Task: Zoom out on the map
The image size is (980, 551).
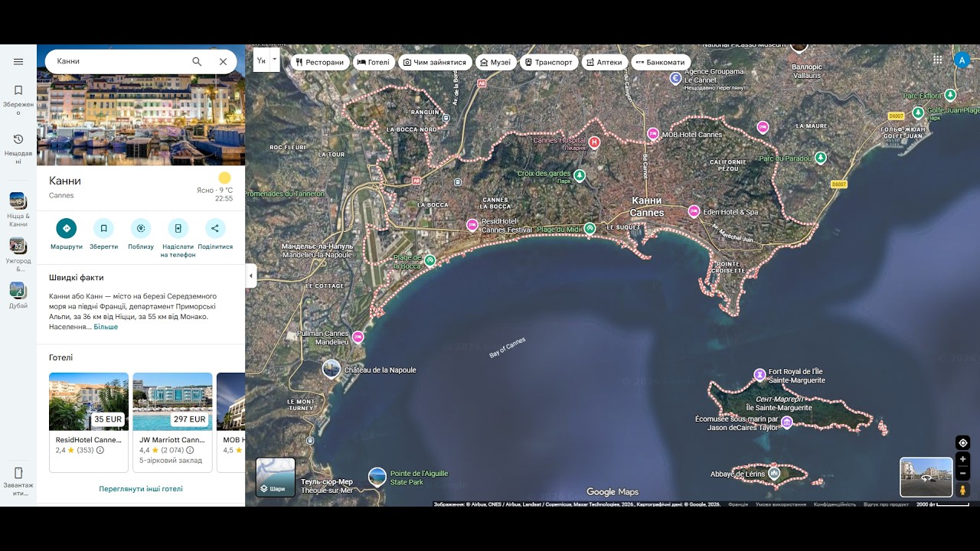Action: tap(963, 473)
